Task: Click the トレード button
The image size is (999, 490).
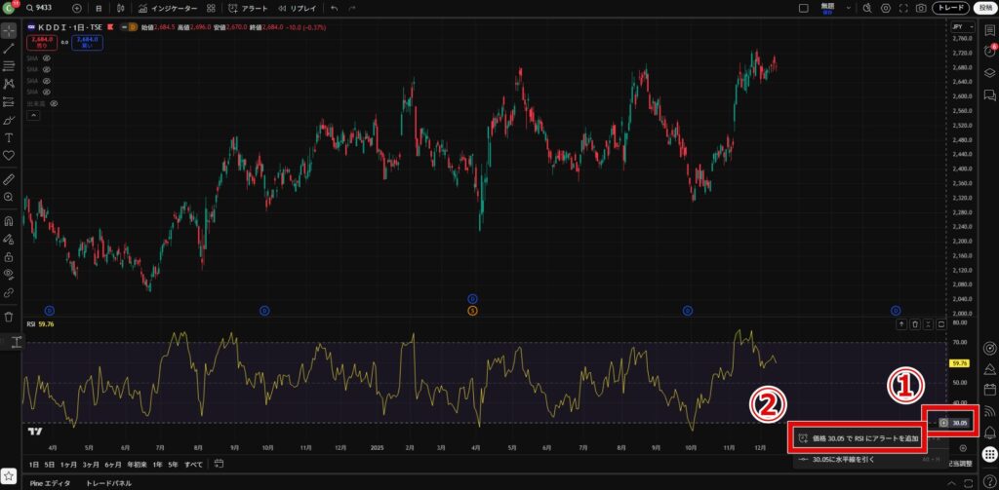Action: point(950,8)
